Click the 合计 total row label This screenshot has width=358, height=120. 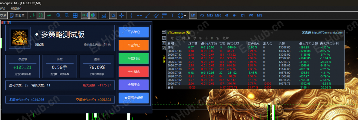point(170,87)
